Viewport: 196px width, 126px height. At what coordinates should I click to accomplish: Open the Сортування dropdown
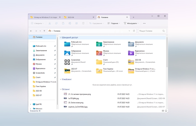(x=96, y=23)
